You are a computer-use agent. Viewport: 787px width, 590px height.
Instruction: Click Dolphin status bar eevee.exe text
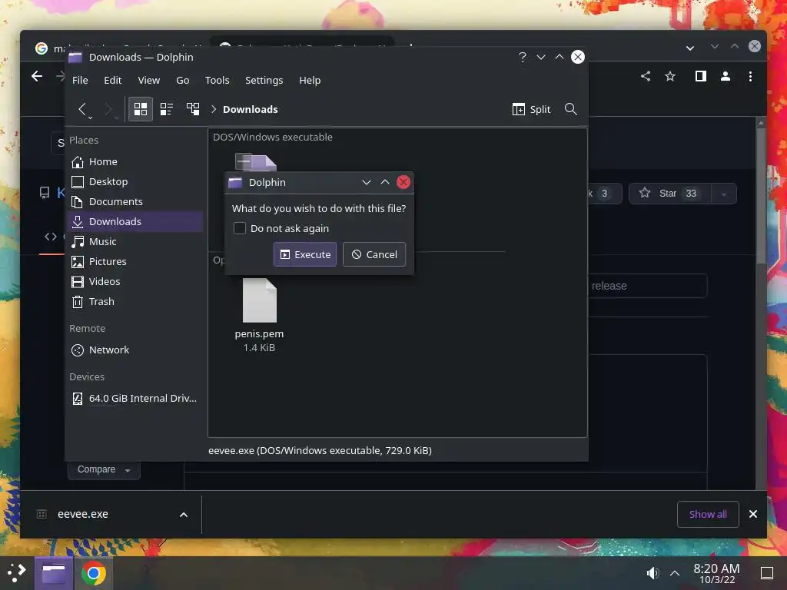pyautogui.click(x=320, y=450)
